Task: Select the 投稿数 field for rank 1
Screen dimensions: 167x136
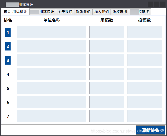Action: point(144,32)
